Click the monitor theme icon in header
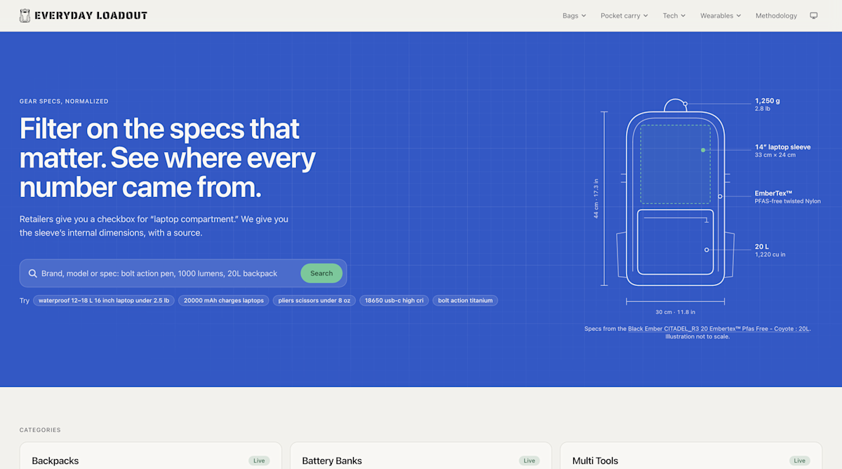The width and height of the screenshot is (842, 469). pos(814,15)
